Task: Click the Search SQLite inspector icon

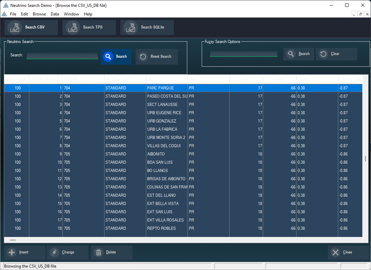Action: [x=130, y=27]
